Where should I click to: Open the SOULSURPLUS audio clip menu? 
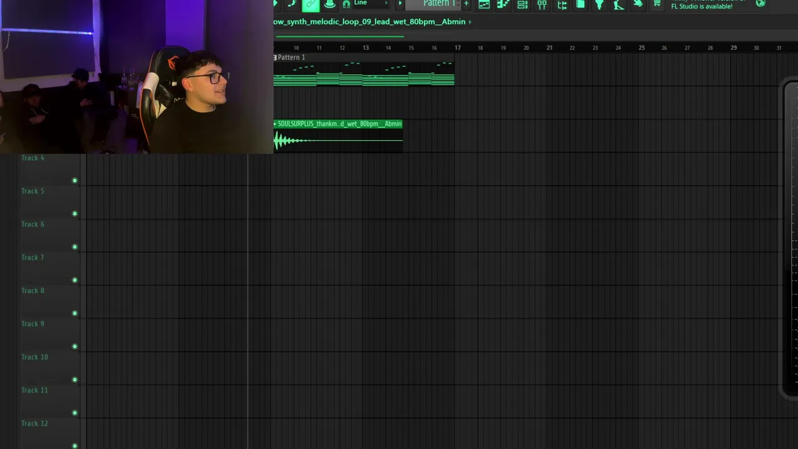point(275,123)
